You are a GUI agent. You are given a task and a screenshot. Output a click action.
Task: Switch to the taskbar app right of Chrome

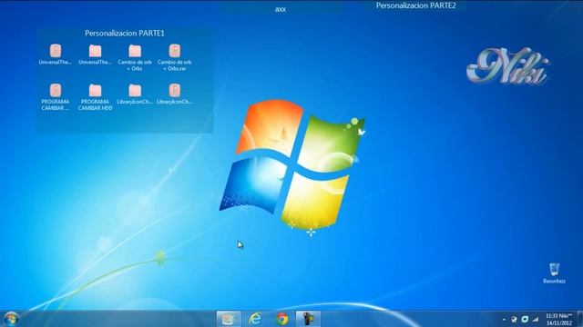point(308,319)
